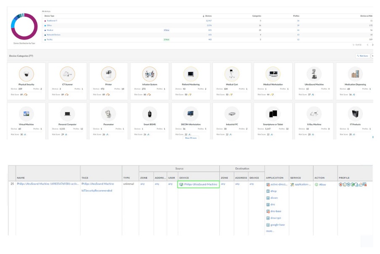
Task: Click the UltraSound Machine category icon
Action: (314, 74)
